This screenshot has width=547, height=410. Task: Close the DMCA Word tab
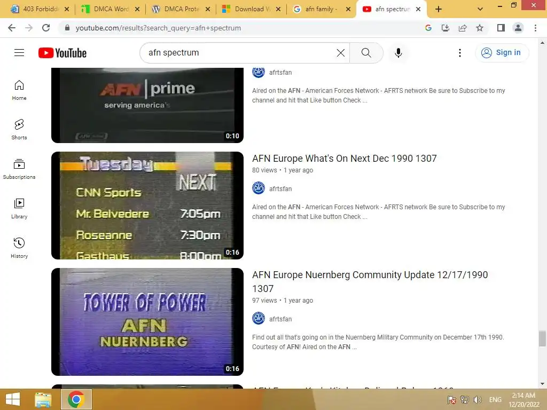pyautogui.click(x=137, y=10)
